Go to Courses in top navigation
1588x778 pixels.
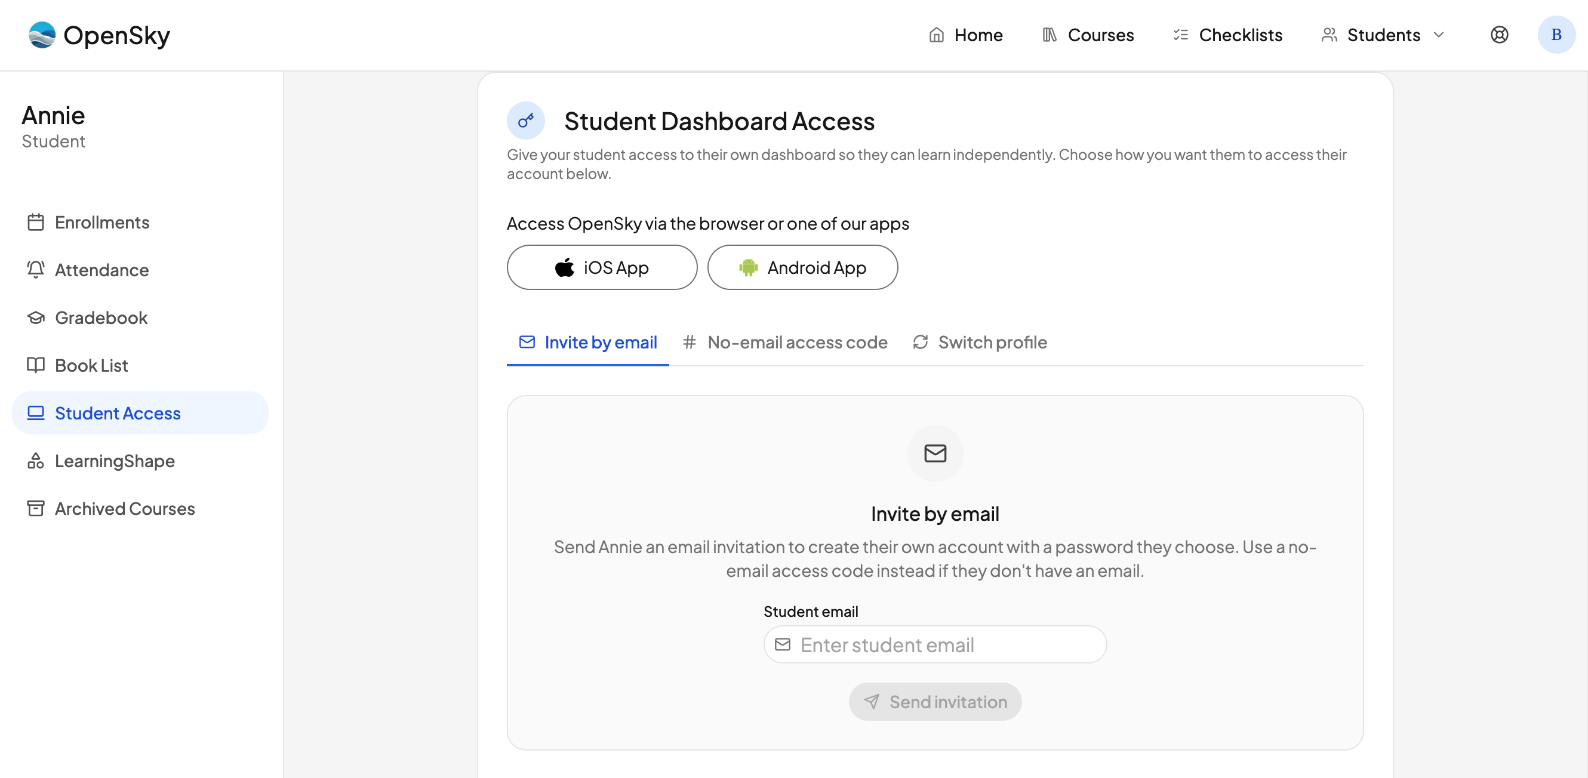(x=1088, y=35)
